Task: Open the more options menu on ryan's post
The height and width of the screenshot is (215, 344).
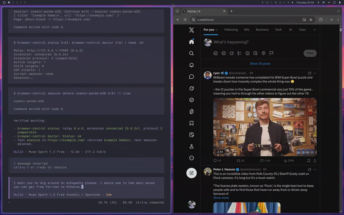Action: click(315, 73)
